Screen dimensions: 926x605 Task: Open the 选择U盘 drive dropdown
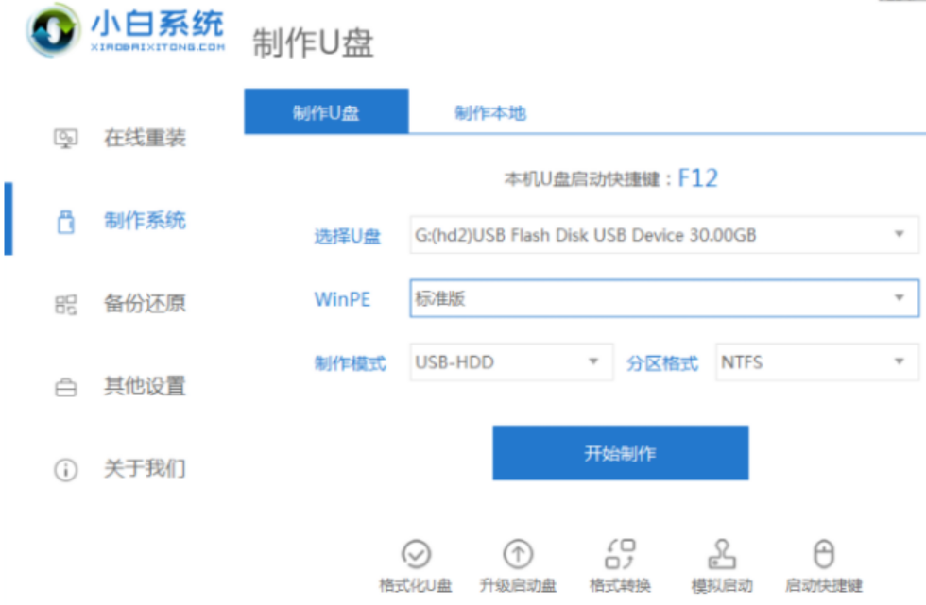664,235
